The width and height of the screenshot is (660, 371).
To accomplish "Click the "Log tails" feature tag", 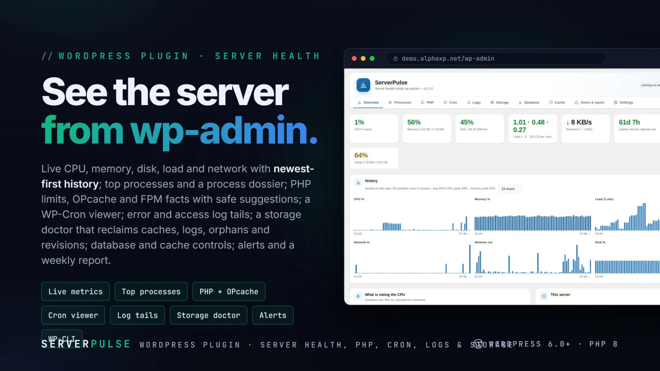I will (137, 315).
